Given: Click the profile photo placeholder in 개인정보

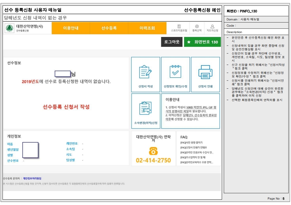Looking at the screenshot, I should [30, 150].
